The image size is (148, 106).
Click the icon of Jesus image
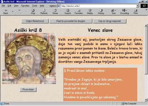29,58
